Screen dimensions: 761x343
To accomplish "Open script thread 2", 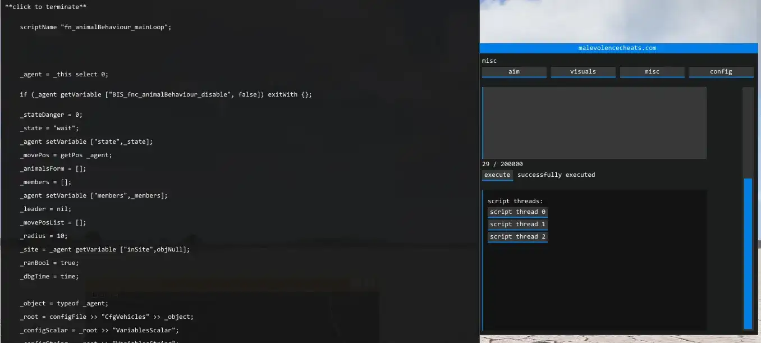I will [517, 236].
